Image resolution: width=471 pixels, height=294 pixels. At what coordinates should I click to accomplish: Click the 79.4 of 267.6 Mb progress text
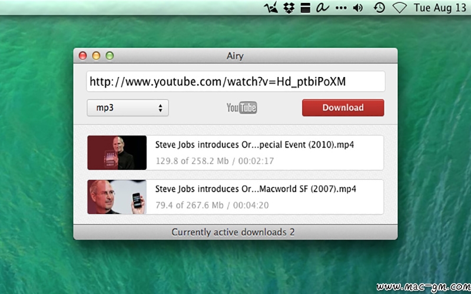point(212,205)
